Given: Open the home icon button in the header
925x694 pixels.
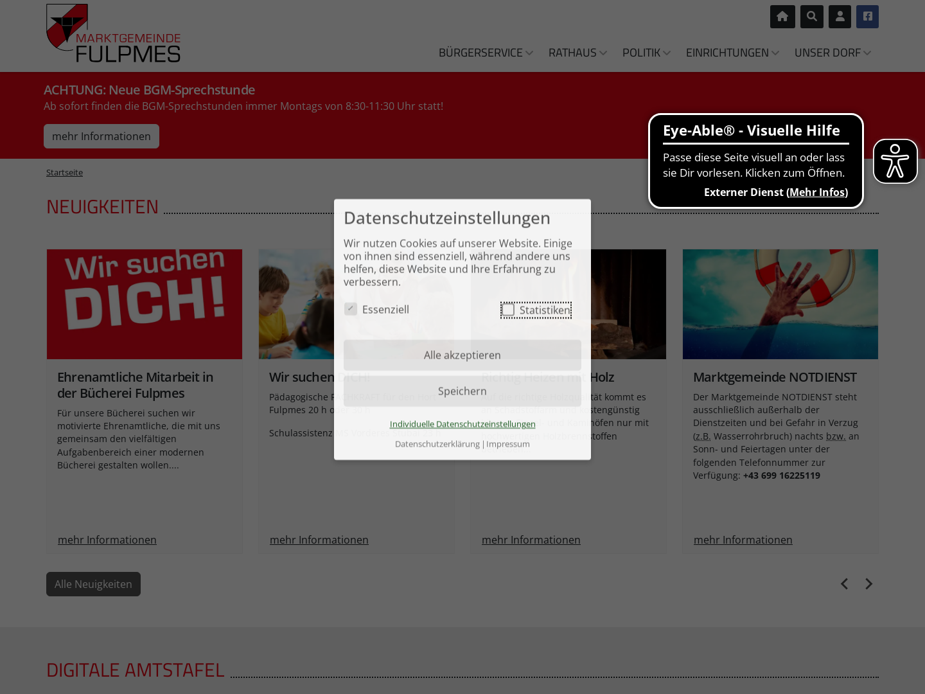Looking at the screenshot, I should [782, 17].
